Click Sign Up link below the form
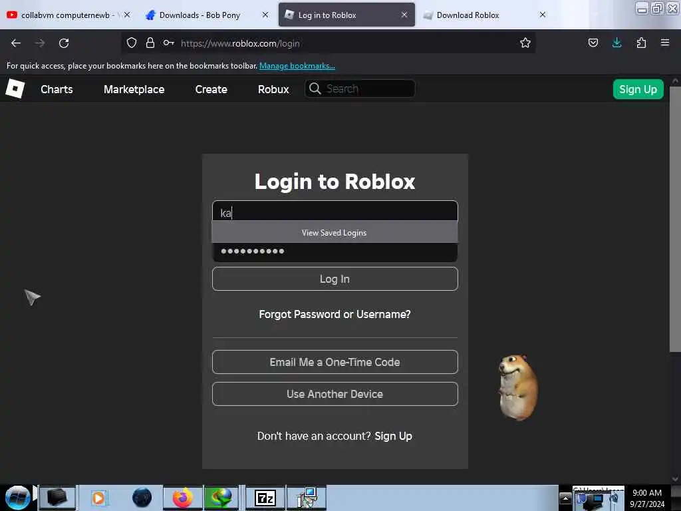Viewport: 681px width, 511px height. coord(393,436)
